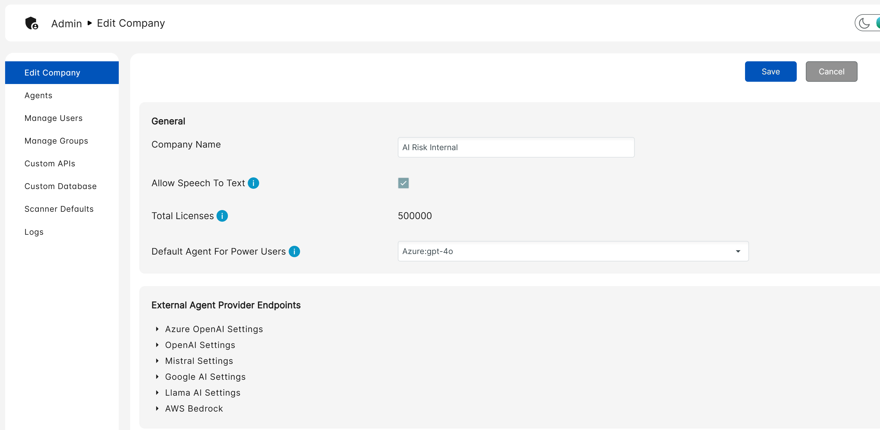Open the Logs sidebar item
Screen dimensions: 880x430
point(34,232)
